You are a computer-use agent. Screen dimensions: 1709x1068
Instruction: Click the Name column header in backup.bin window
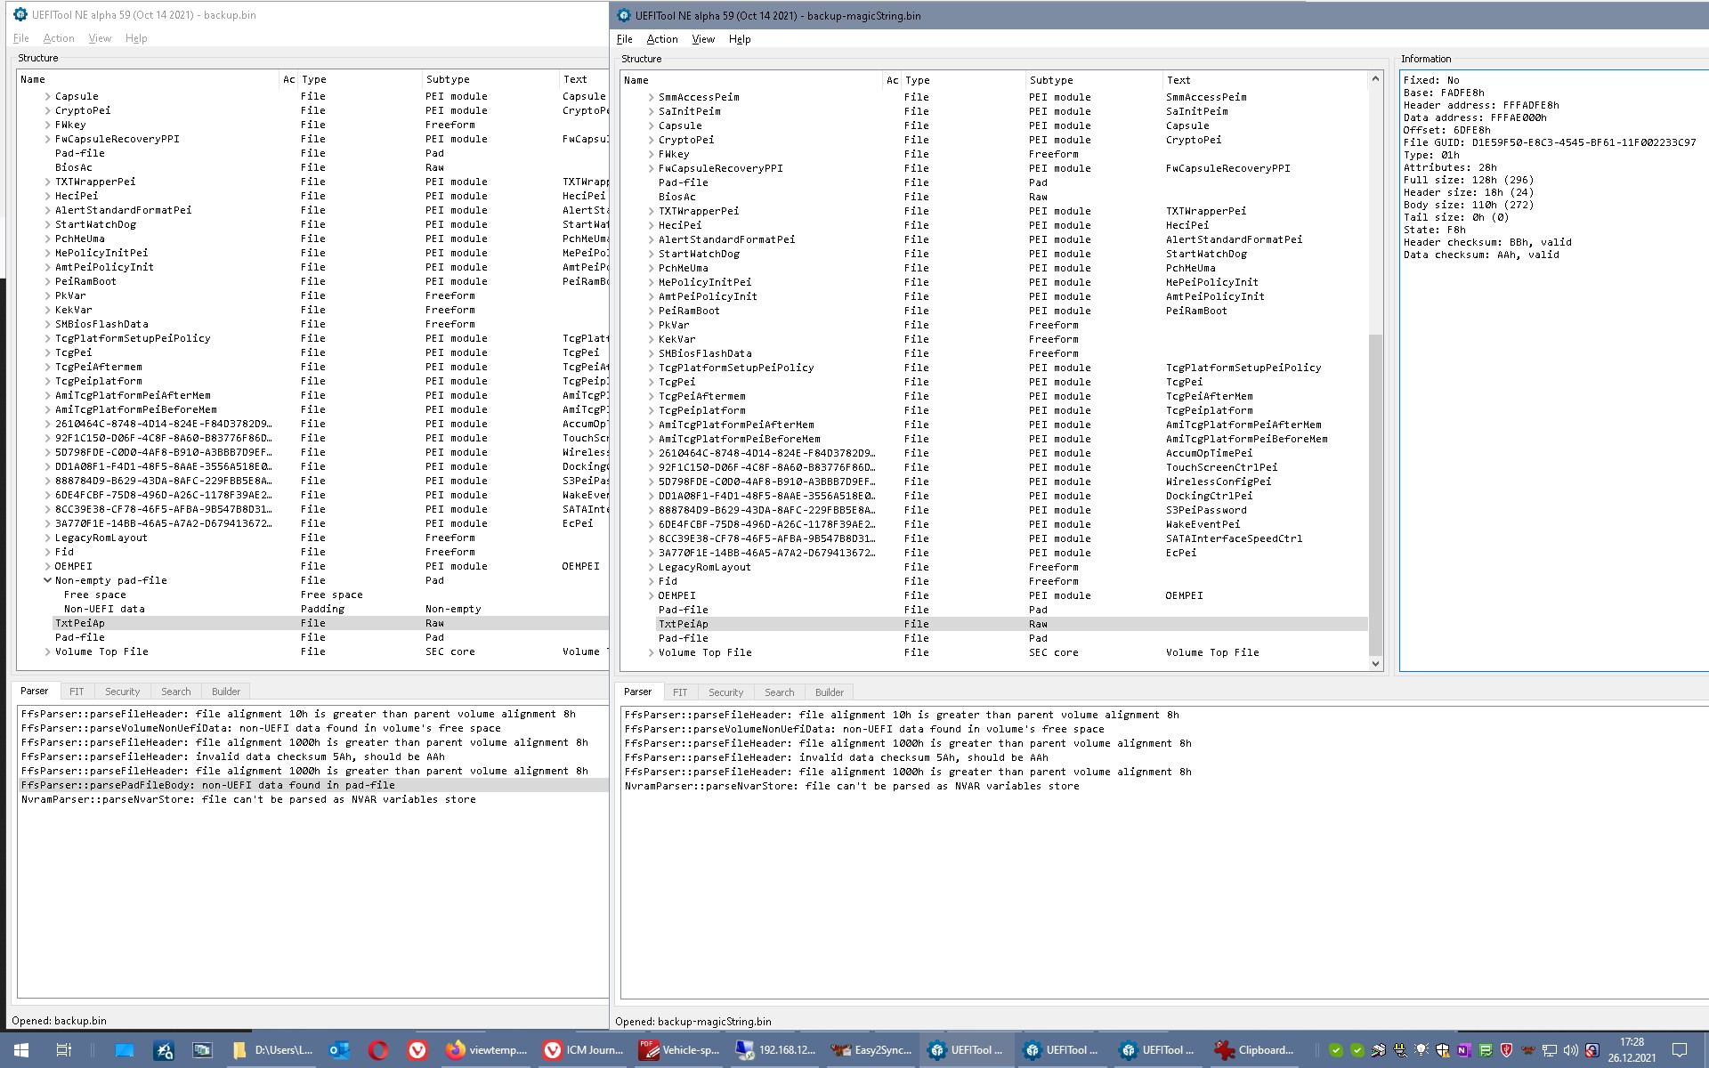(148, 79)
